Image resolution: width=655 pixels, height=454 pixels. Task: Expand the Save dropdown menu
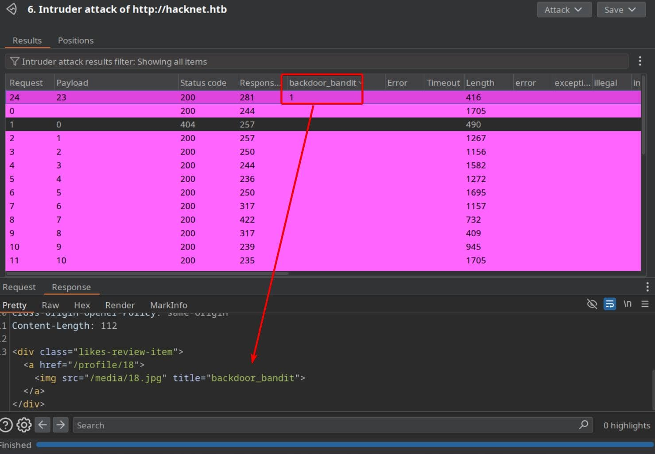tap(620, 10)
